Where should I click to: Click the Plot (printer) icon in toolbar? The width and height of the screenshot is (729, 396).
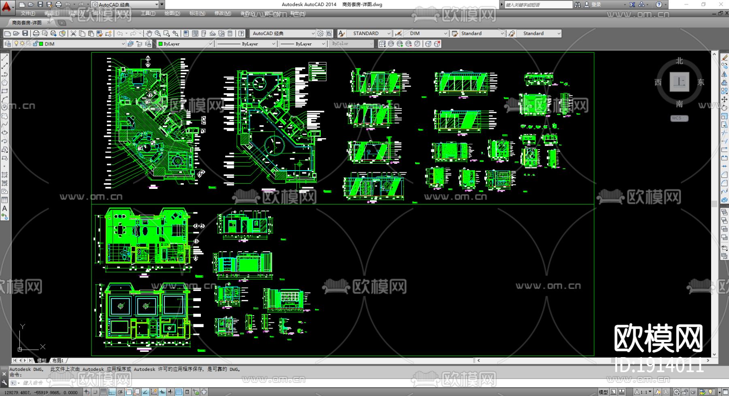tap(36, 34)
